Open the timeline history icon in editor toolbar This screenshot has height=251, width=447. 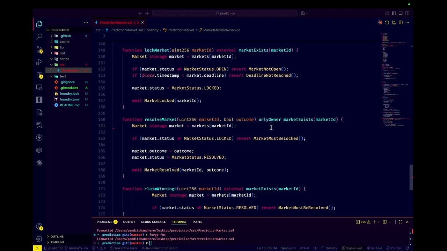[387, 22]
